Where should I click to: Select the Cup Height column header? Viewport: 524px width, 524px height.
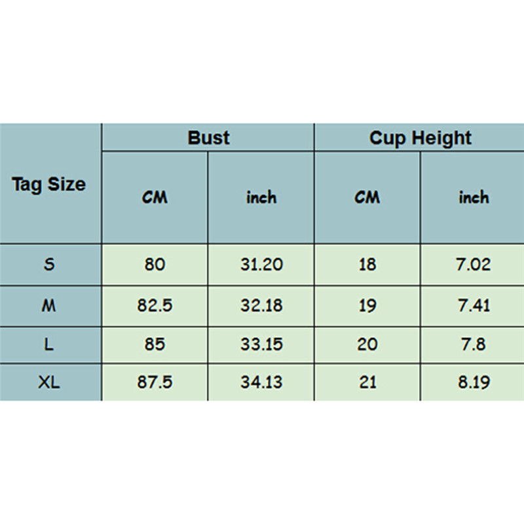pyautogui.click(x=420, y=138)
